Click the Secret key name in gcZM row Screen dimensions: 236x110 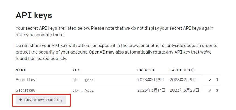pos(25,80)
